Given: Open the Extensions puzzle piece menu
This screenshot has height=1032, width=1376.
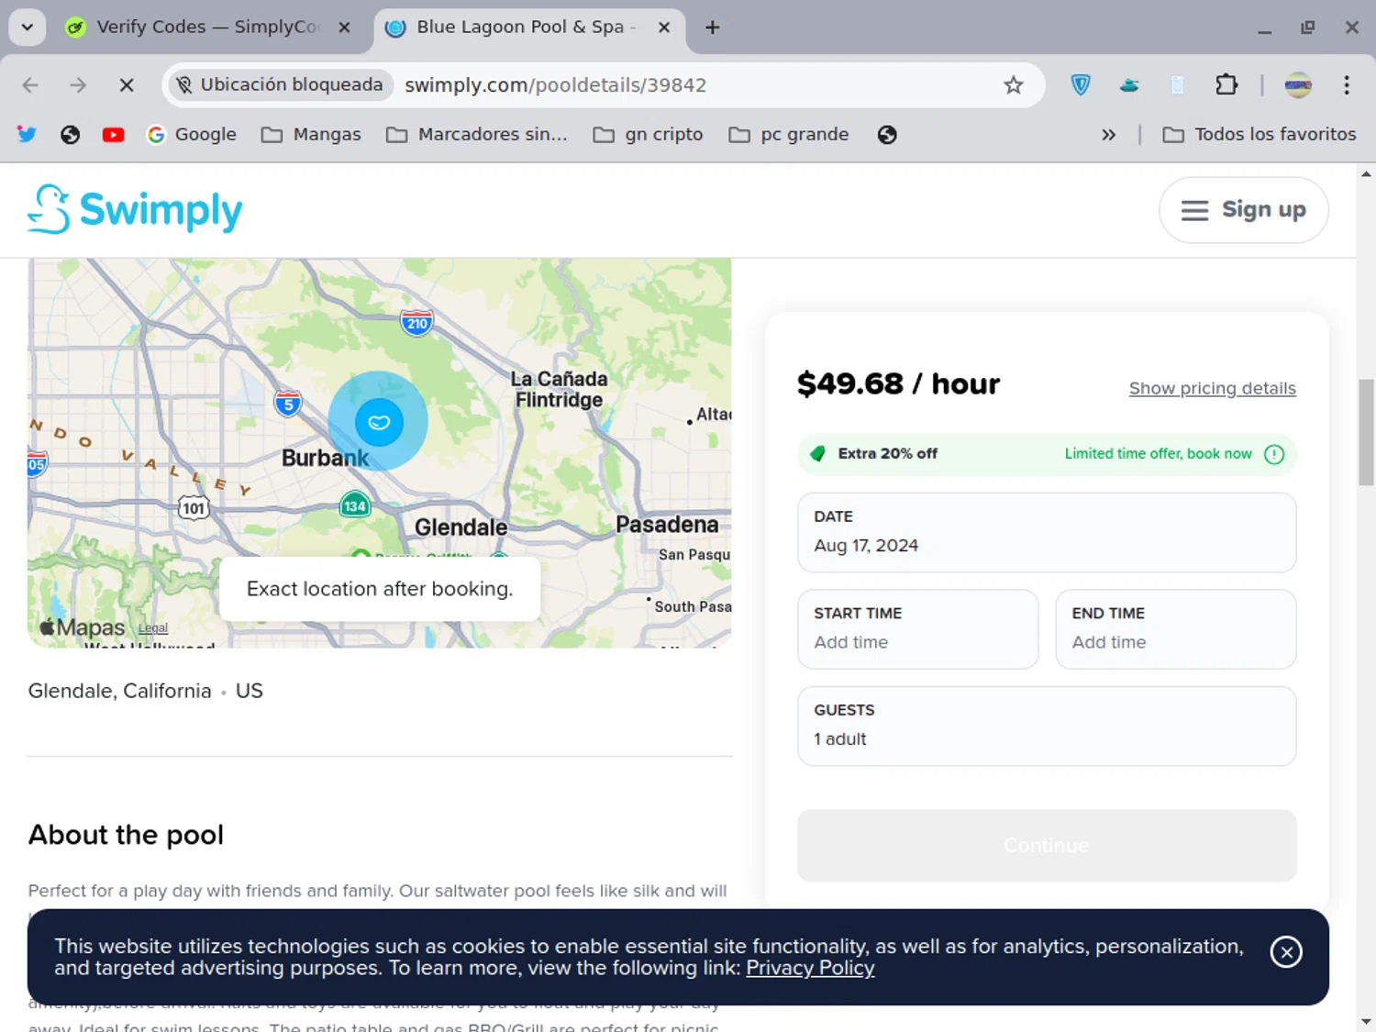Looking at the screenshot, I should [x=1226, y=85].
